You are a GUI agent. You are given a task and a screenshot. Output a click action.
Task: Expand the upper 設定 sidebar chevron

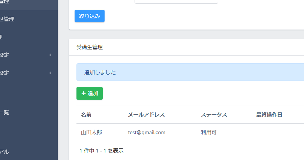50,55
